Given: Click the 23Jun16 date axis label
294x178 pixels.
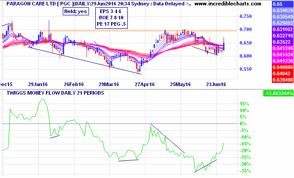Looking at the screenshot, I should [x=216, y=84].
